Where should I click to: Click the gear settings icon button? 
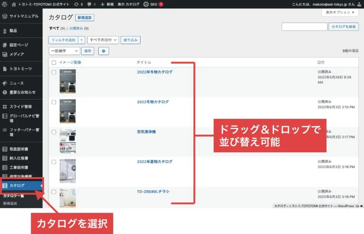pos(104,51)
